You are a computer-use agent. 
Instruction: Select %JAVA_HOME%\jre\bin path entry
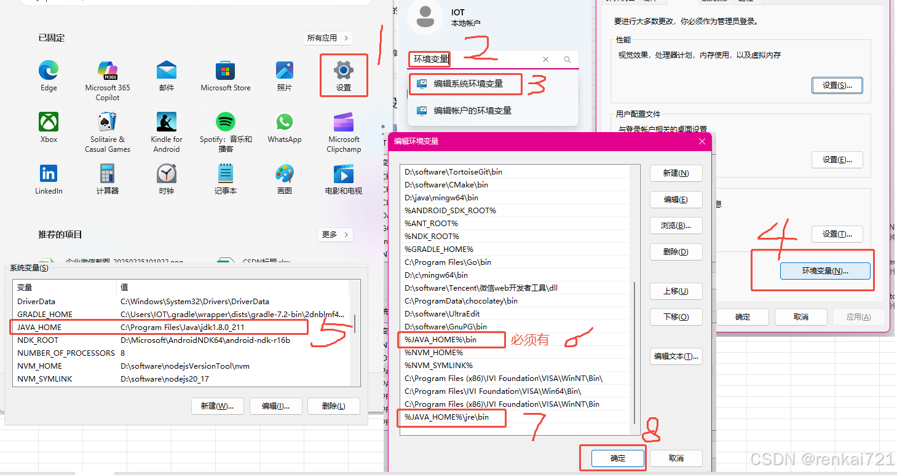(x=515, y=417)
